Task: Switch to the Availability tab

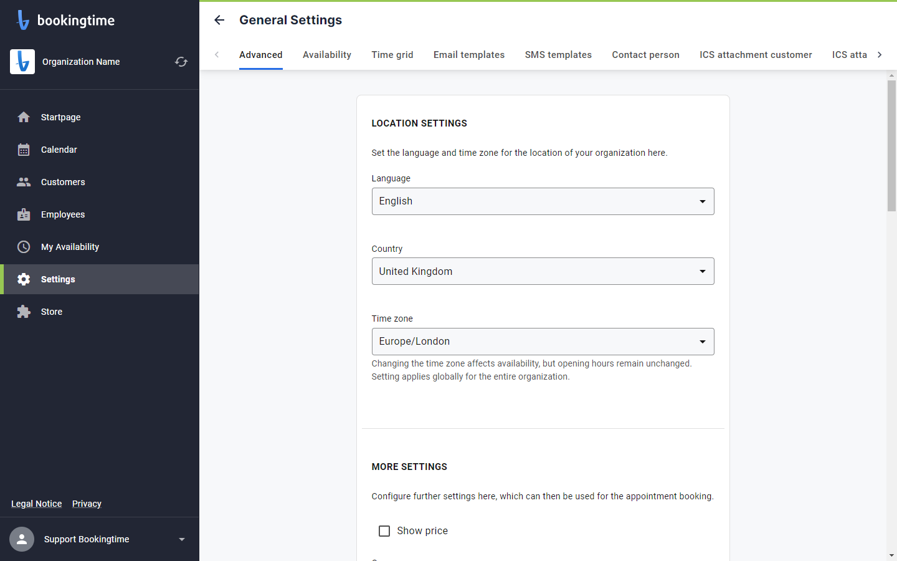Action: click(327, 55)
